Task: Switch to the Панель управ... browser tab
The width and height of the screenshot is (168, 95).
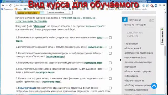Action: (83, 2)
